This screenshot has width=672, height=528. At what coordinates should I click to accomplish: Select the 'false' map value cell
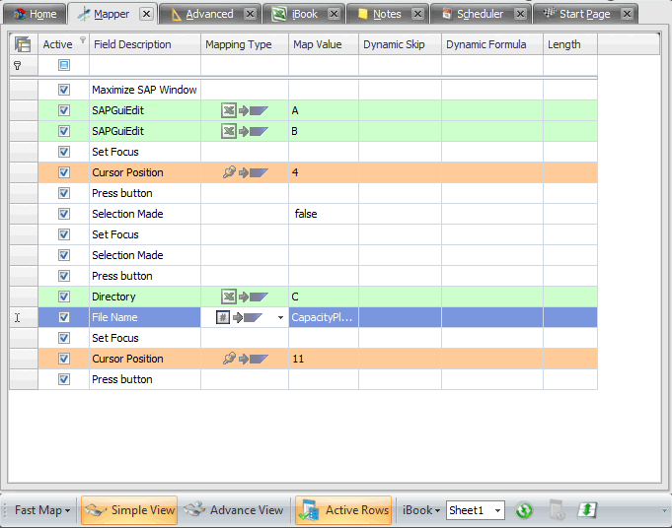(324, 214)
